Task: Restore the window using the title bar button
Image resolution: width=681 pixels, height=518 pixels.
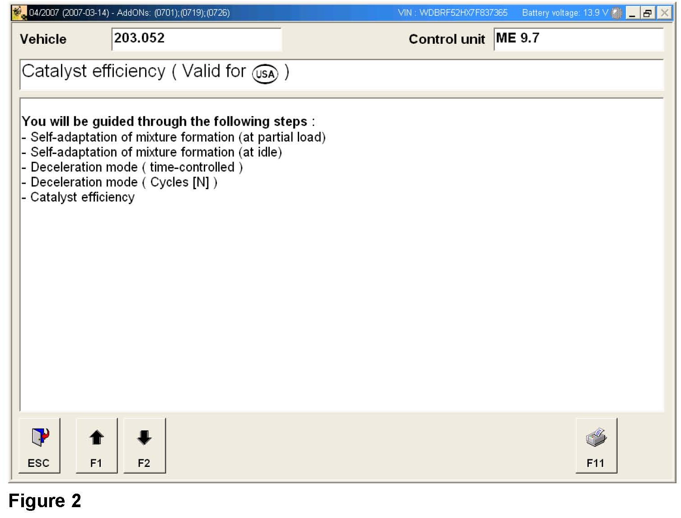Action: click(x=647, y=13)
